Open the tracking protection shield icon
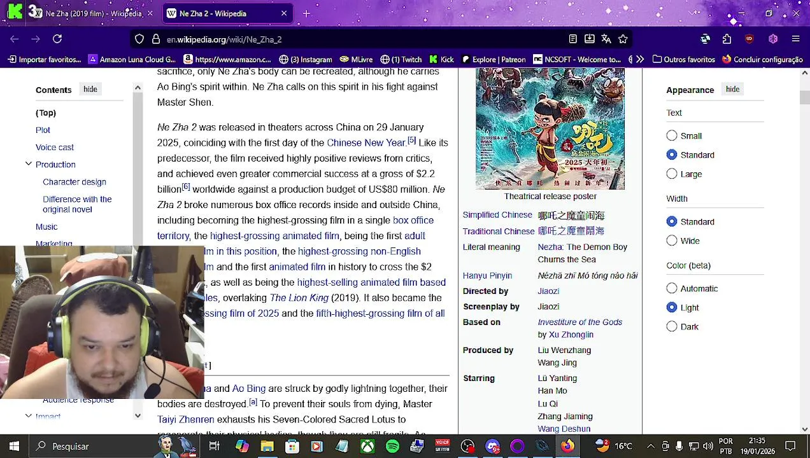810x458 pixels. point(139,39)
